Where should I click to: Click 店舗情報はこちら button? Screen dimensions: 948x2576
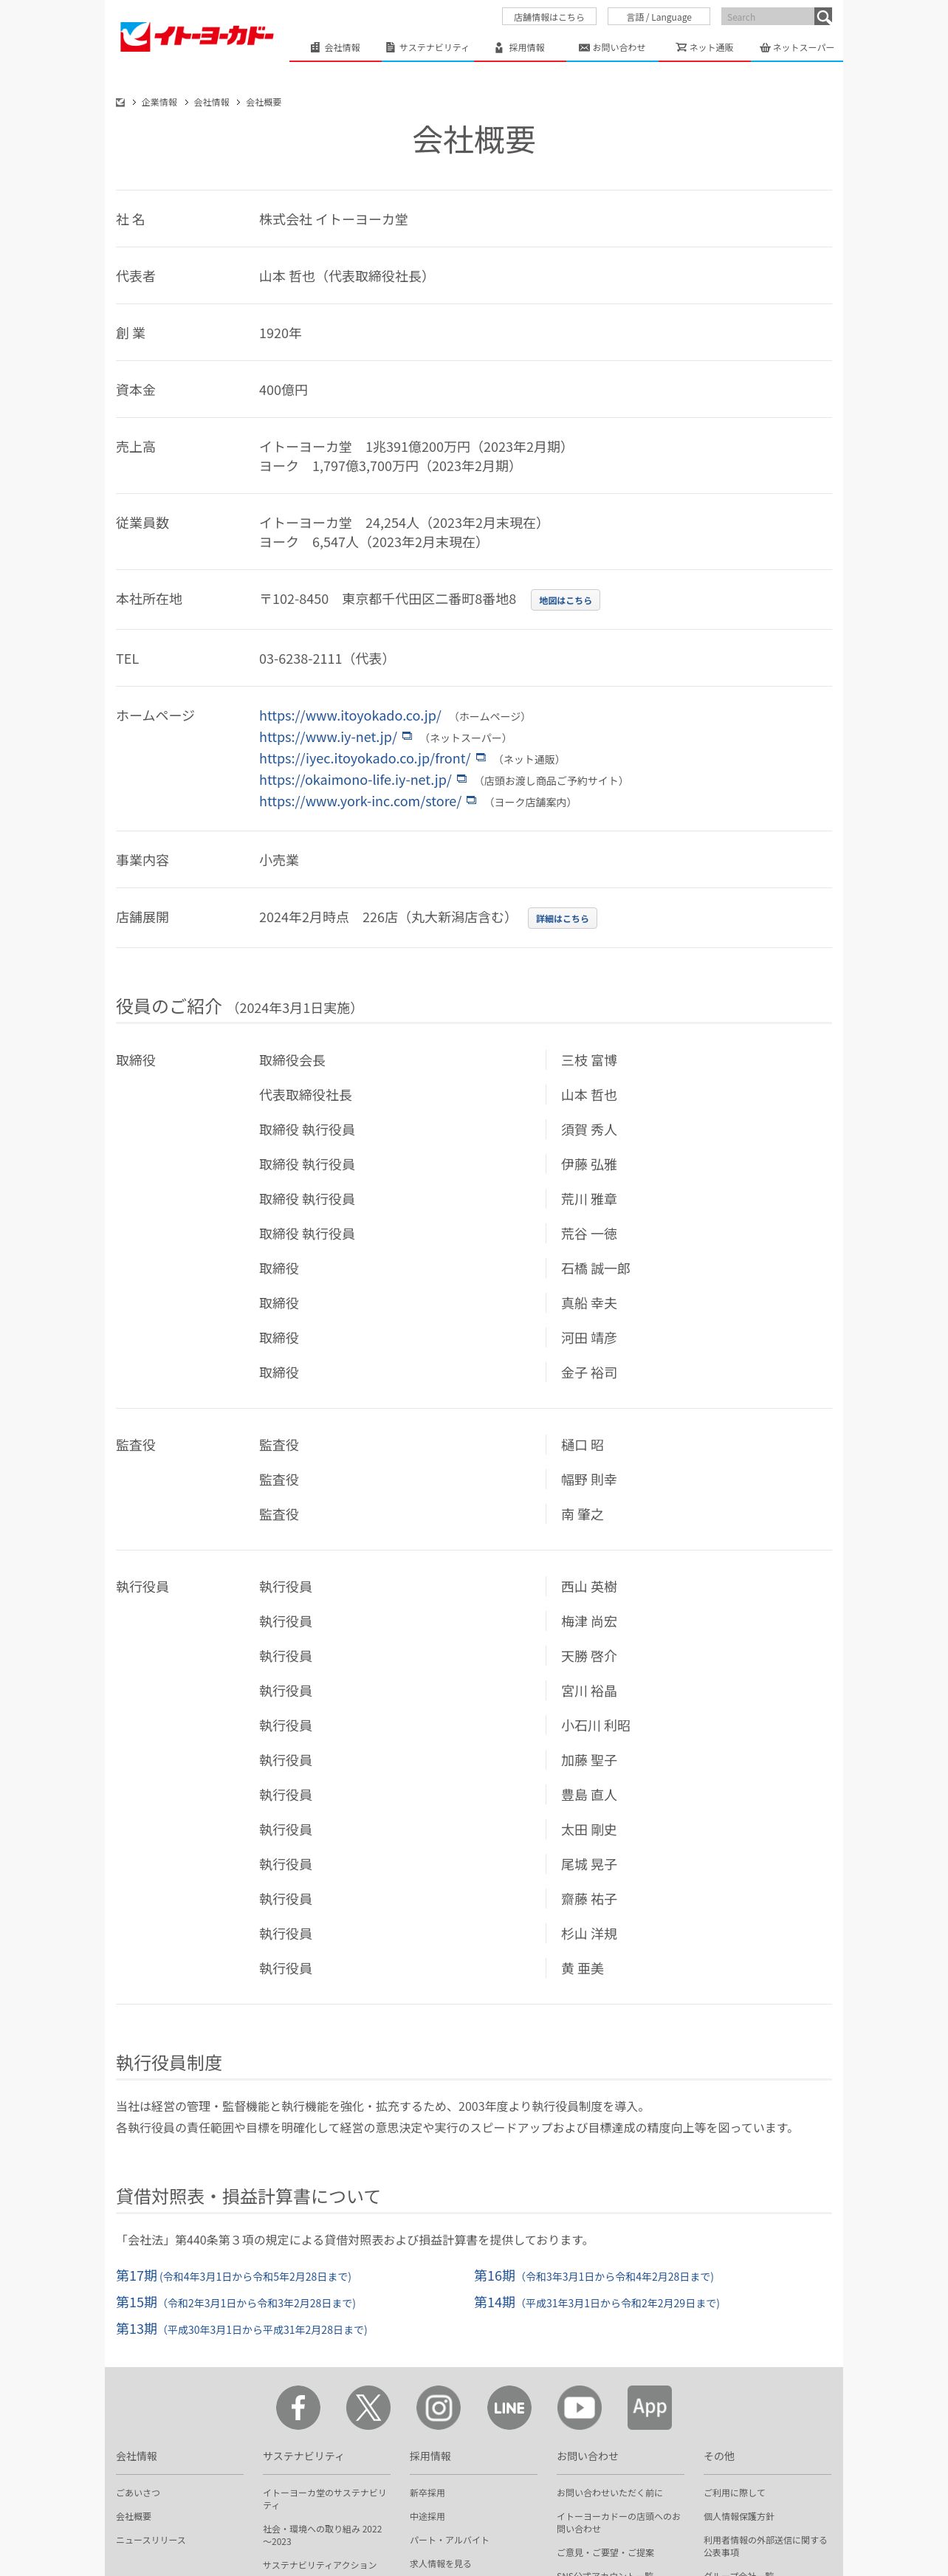pos(549,16)
